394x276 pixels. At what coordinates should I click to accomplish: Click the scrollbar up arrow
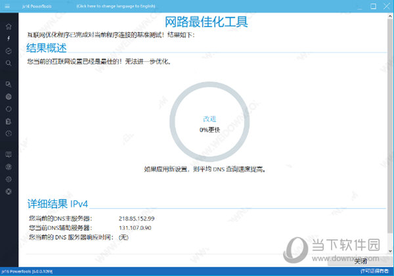[391, 16]
